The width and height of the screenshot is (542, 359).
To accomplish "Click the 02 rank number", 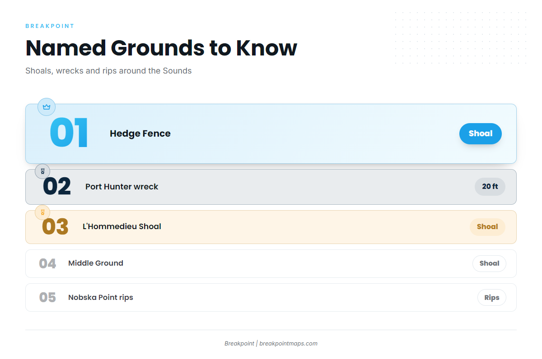I will tap(57, 187).
